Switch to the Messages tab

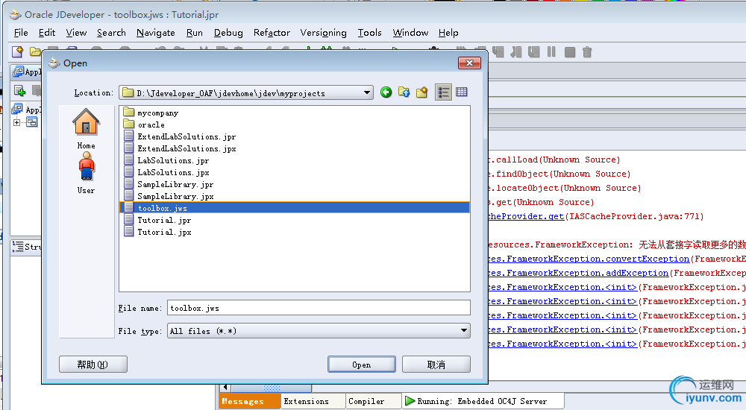pyautogui.click(x=250, y=401)
